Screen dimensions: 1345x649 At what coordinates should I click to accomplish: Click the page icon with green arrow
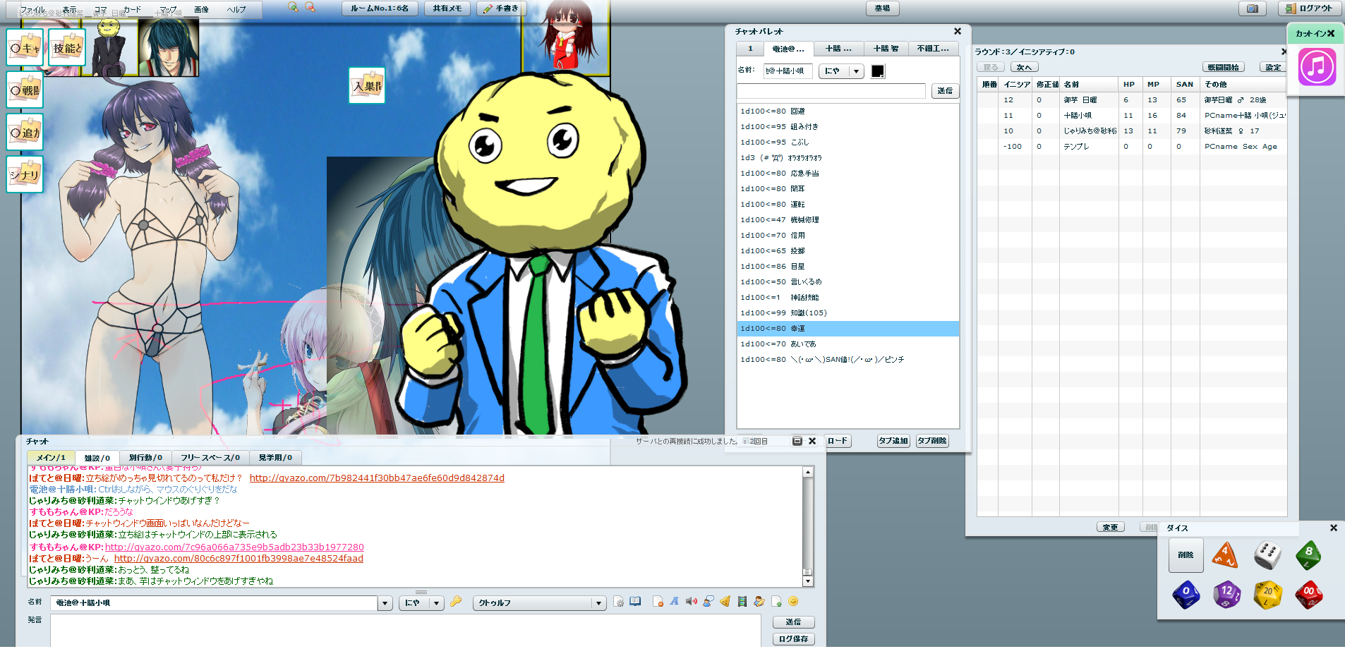[776, 602]
